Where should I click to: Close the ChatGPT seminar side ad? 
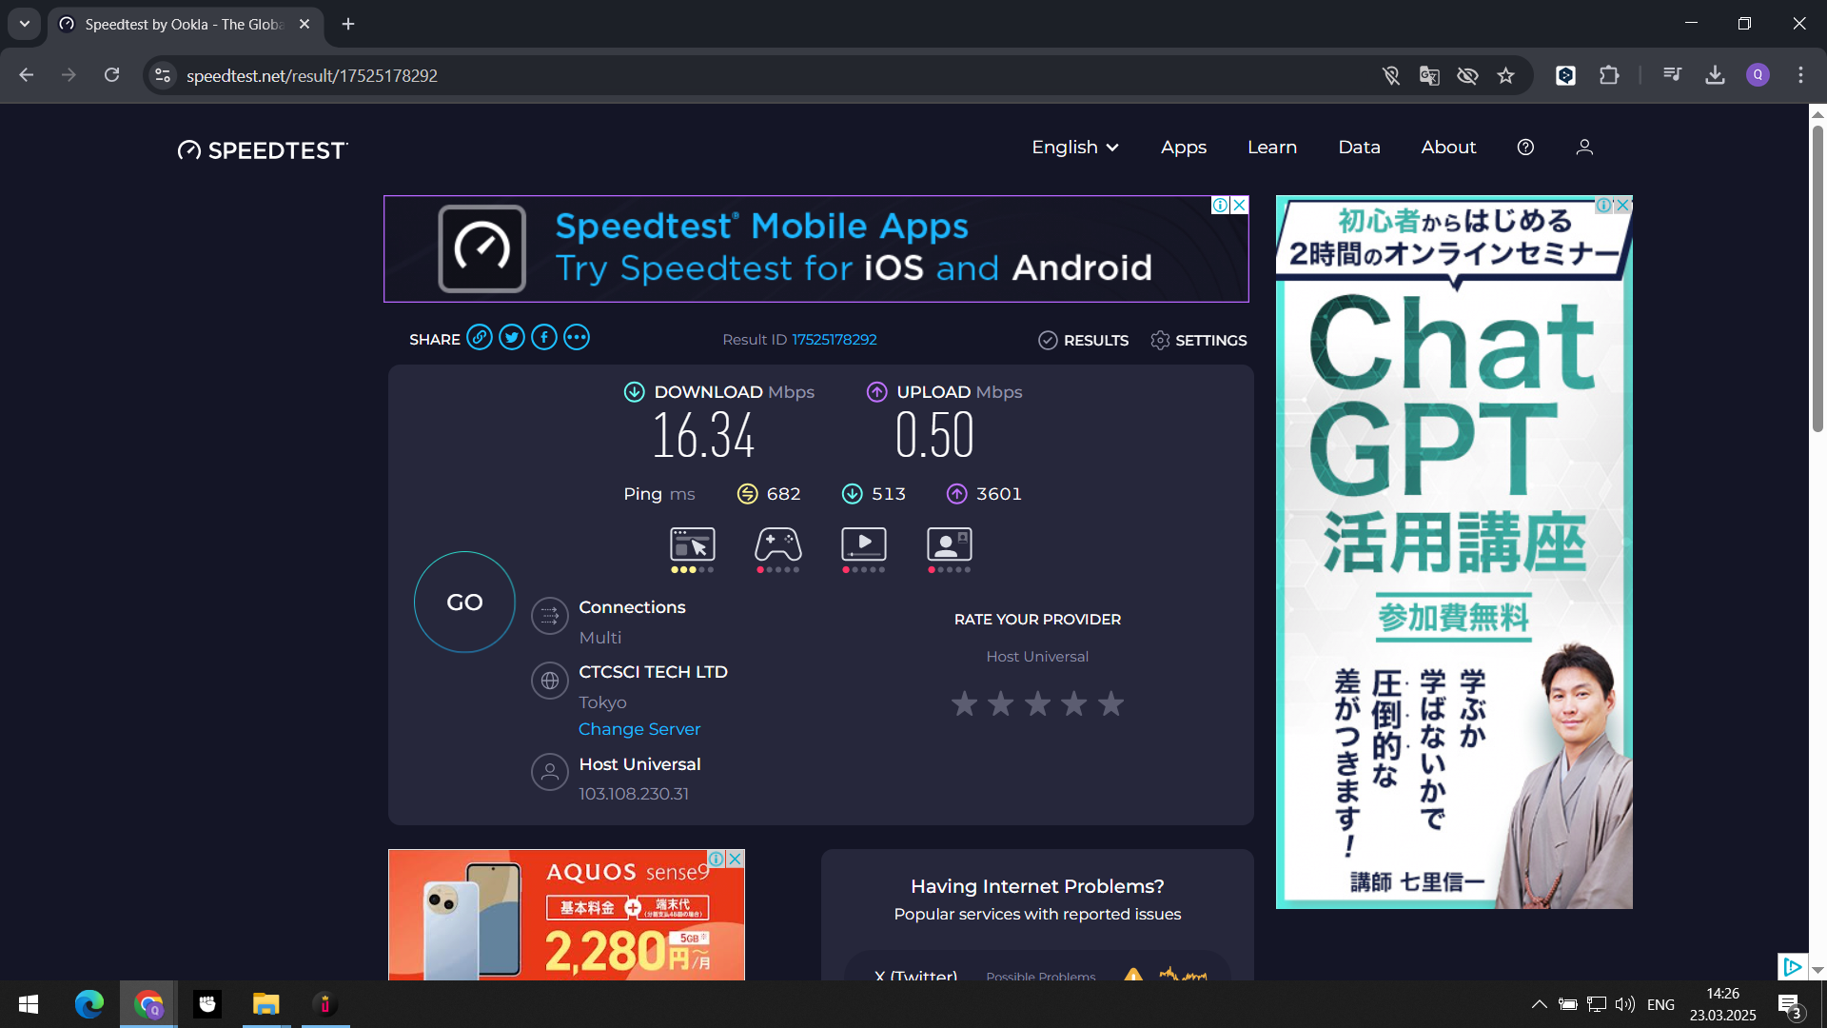point(1623,206)
